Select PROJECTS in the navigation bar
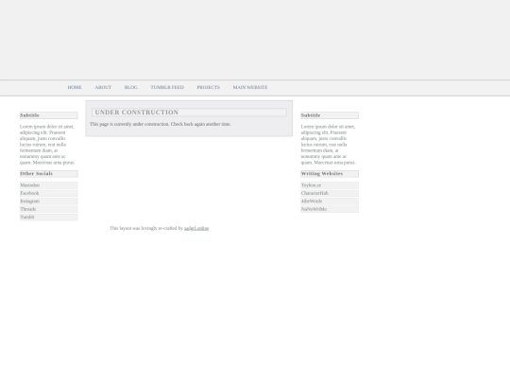Screen dimensions: 510x383 [x=208, y=87]
